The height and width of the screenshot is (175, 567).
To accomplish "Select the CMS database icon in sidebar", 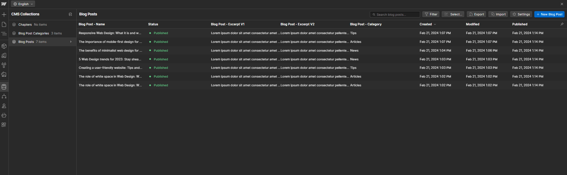I will point(4,87).
